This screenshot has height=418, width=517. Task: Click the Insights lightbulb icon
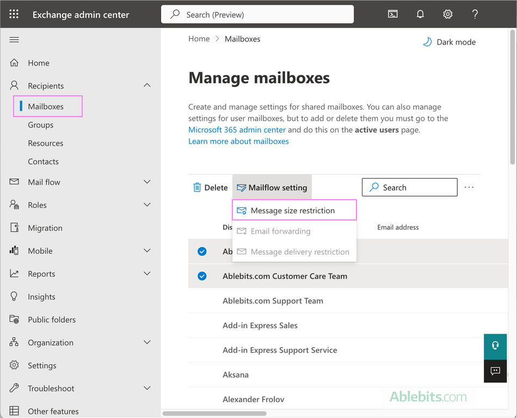14,297
